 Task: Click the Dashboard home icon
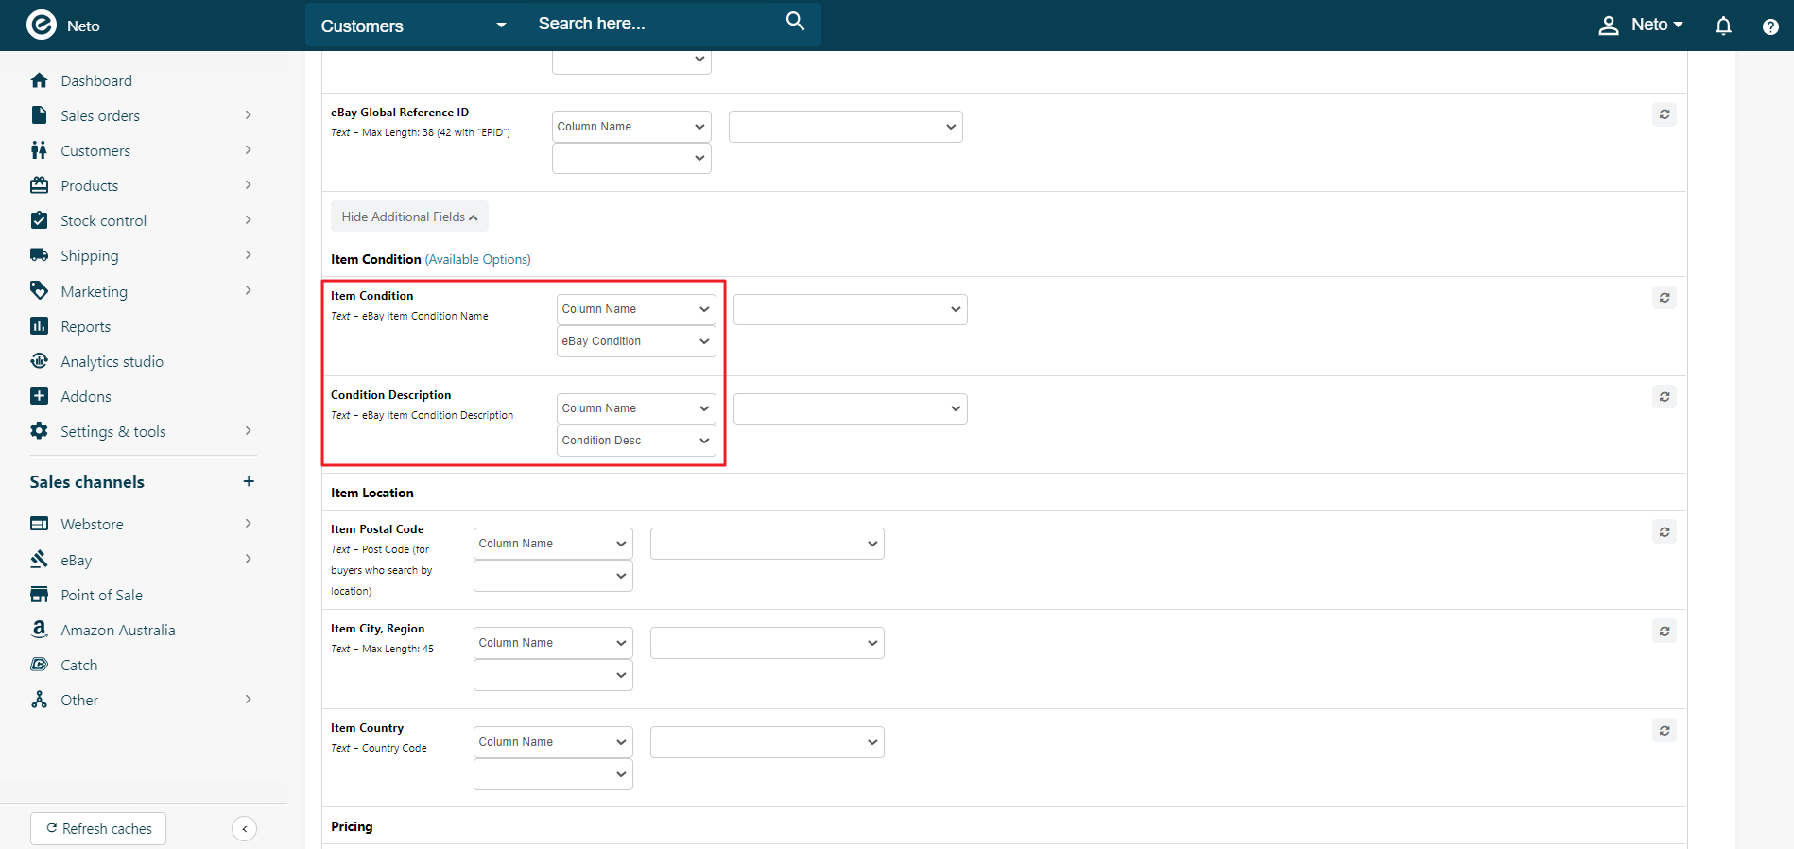39,80
